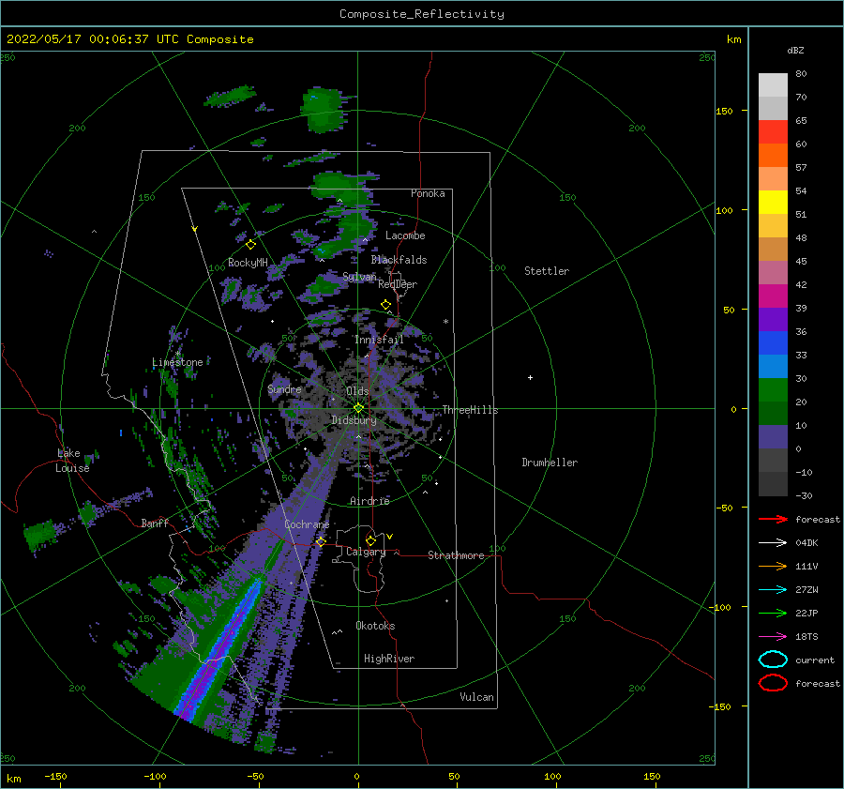The height and width of the screenshot is (789, 844).
Task: Click the Stettler city label
Action: pos(547,271)
